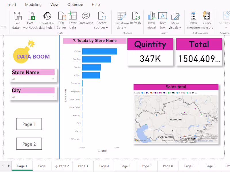Click the City slicer header
This screenshot has width=230, height=172.
click(33, 90)
